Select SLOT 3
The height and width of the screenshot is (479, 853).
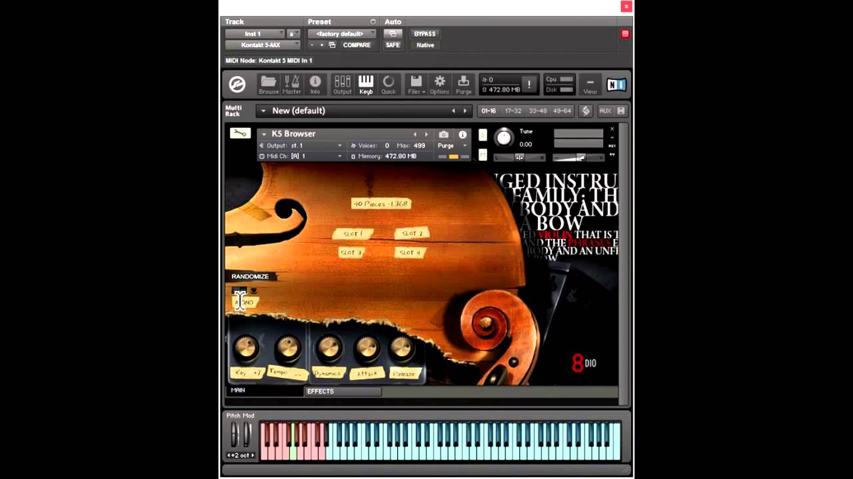pos(351,253)
